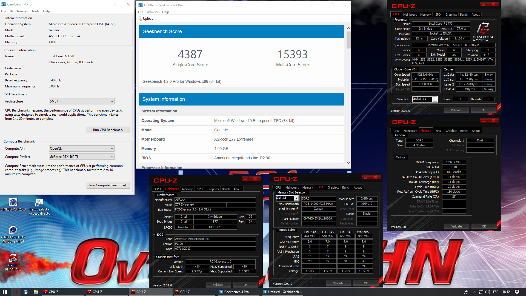Click Validate in CPU-Z SPD window
The width and height of the screenshot is (526, 296).
click(x=338, y=283)
